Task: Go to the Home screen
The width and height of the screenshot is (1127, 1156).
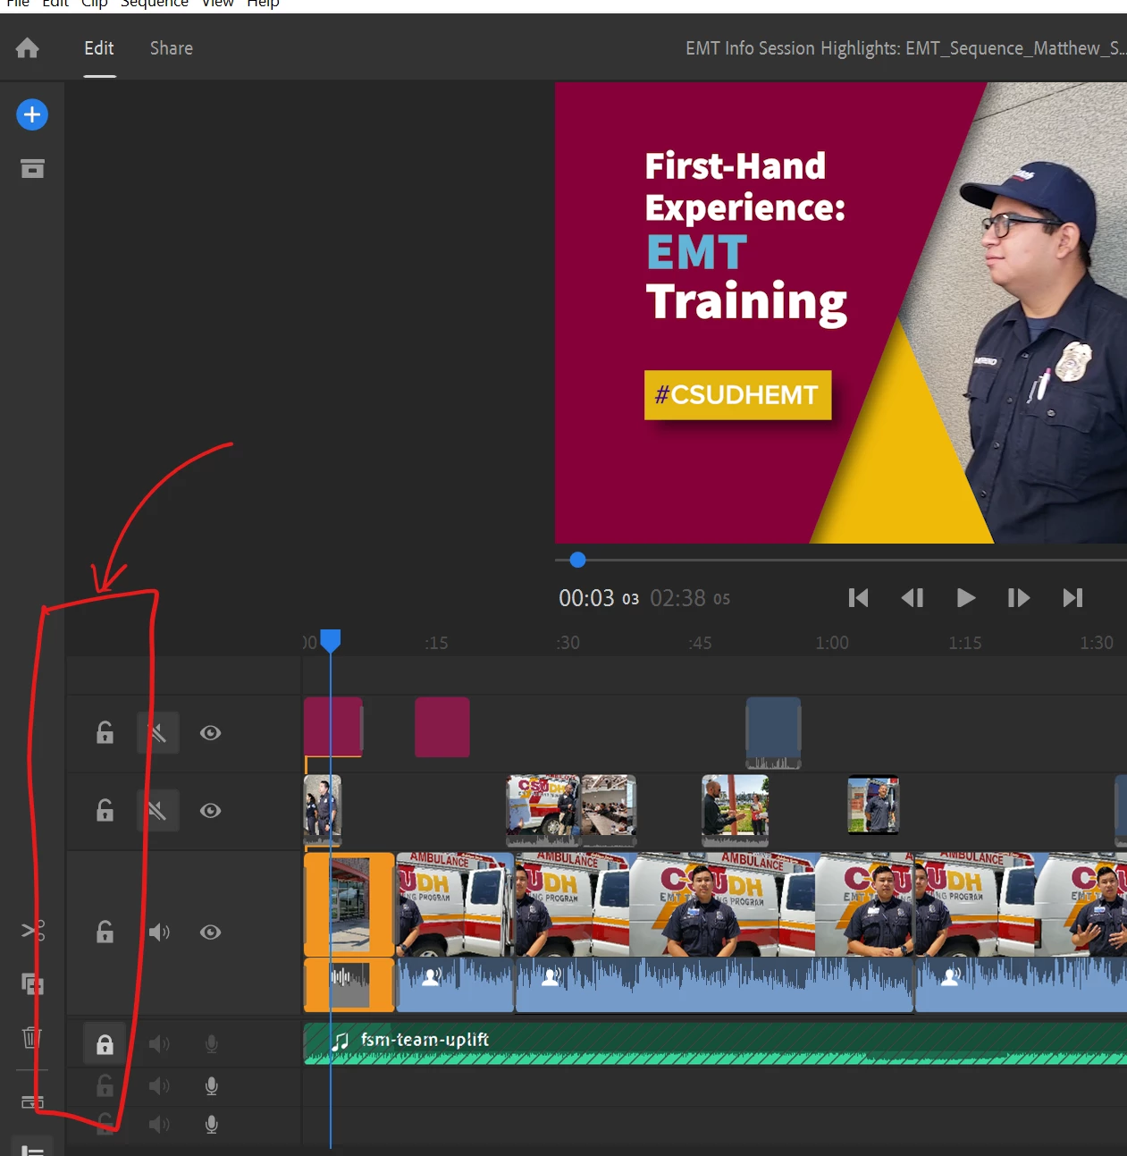Action: pos(28,48)
